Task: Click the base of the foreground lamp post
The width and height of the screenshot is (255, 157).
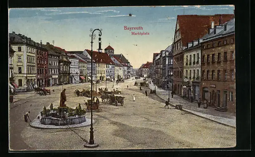Action: tap(91, 145)
